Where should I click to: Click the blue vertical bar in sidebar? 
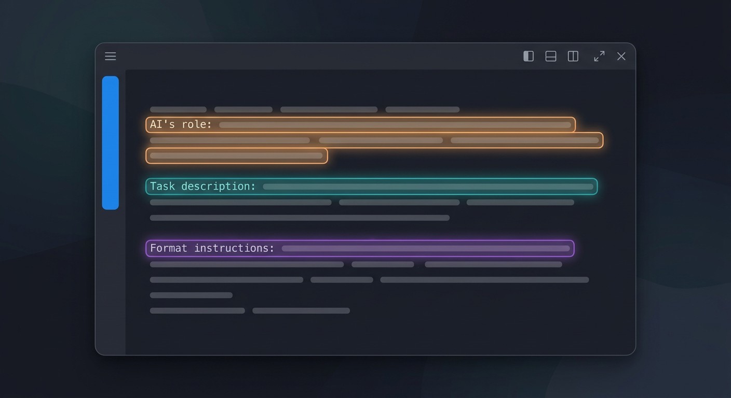[x=110, y=143]
